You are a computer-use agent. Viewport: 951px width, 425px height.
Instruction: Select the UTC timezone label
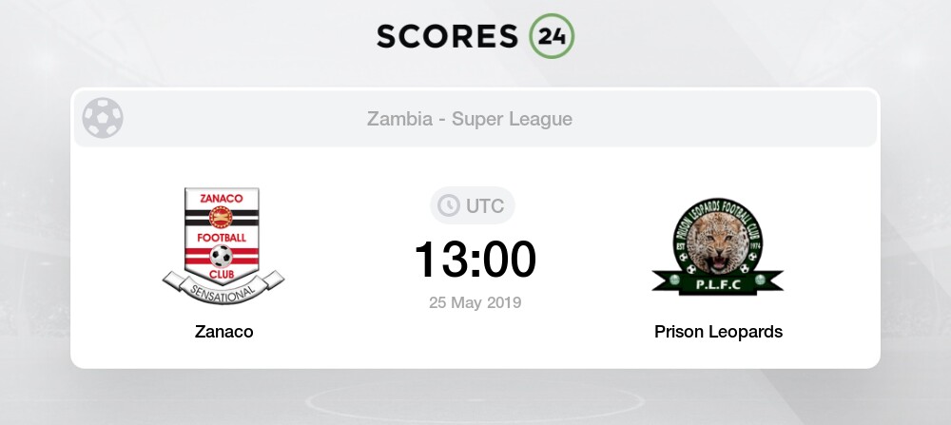(x=485, y=204)
